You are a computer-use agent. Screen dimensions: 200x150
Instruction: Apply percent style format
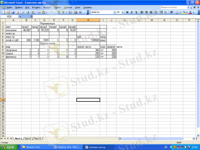point(165,12)
